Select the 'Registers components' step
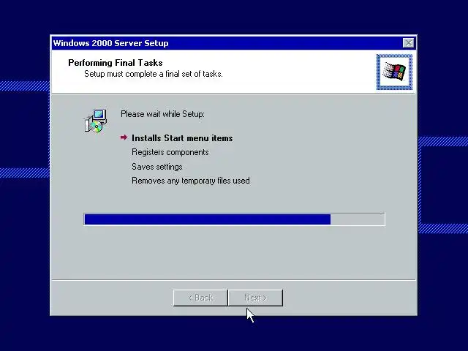Screen dimensions: 468x351 tap(170, 152)
